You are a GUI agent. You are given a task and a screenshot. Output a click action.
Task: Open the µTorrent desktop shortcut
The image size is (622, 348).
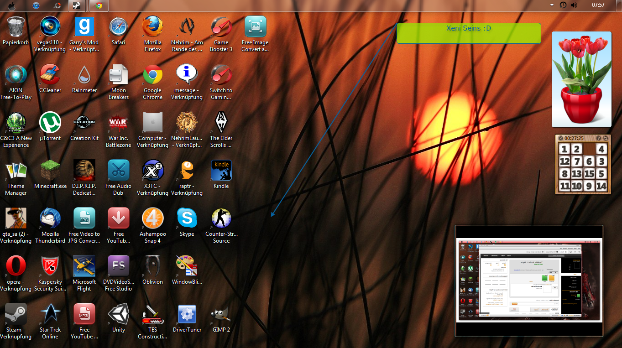[50, 124]
